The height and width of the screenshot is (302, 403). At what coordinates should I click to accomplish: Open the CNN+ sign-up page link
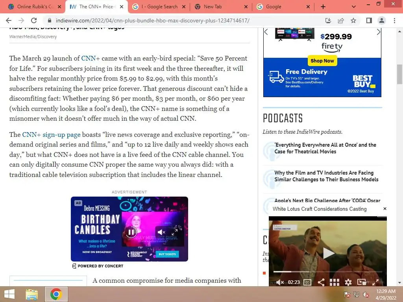tap(51, 134)
